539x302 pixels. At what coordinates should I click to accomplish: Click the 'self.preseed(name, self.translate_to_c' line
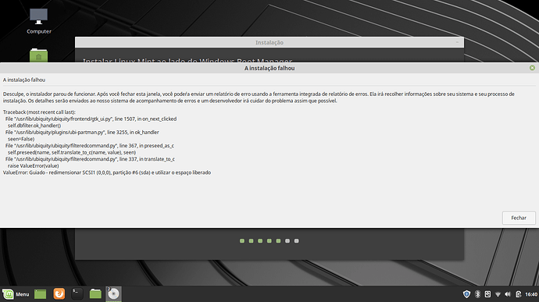tap(72, 152)
